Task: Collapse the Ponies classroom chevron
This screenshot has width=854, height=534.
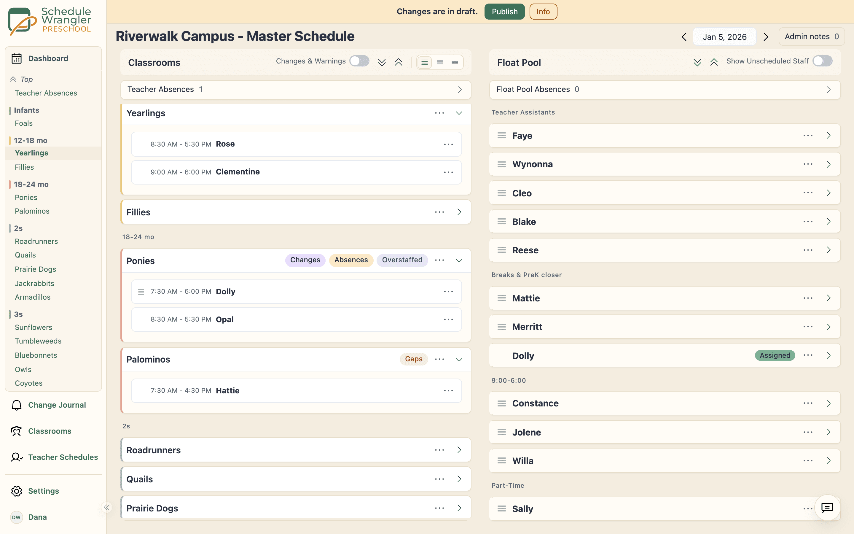Action: (x=459, y=261)
